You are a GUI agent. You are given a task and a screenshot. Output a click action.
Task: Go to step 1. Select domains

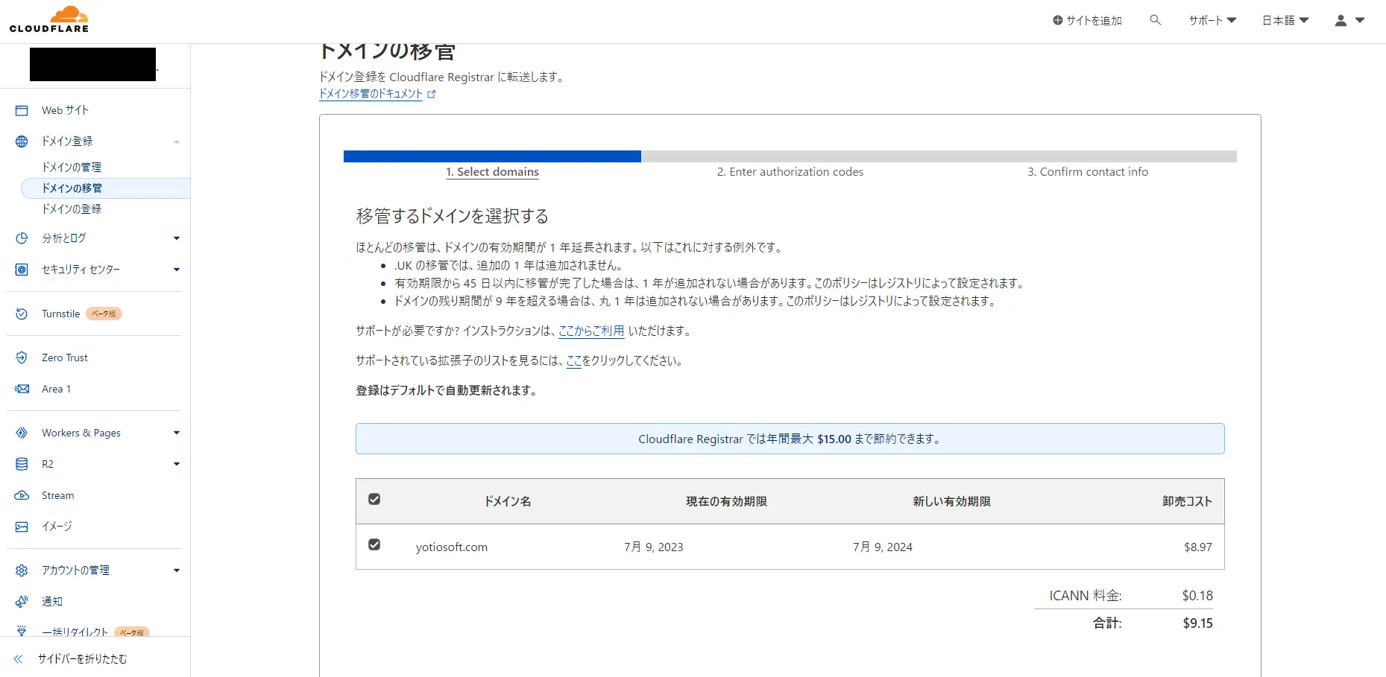(x=492, y=172)
